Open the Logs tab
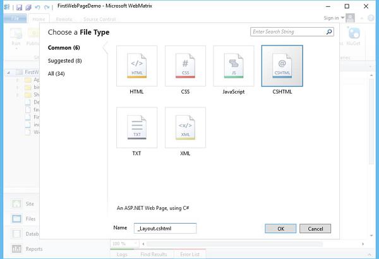The width and height of the screenshot is (379, 259). point(122,255)
